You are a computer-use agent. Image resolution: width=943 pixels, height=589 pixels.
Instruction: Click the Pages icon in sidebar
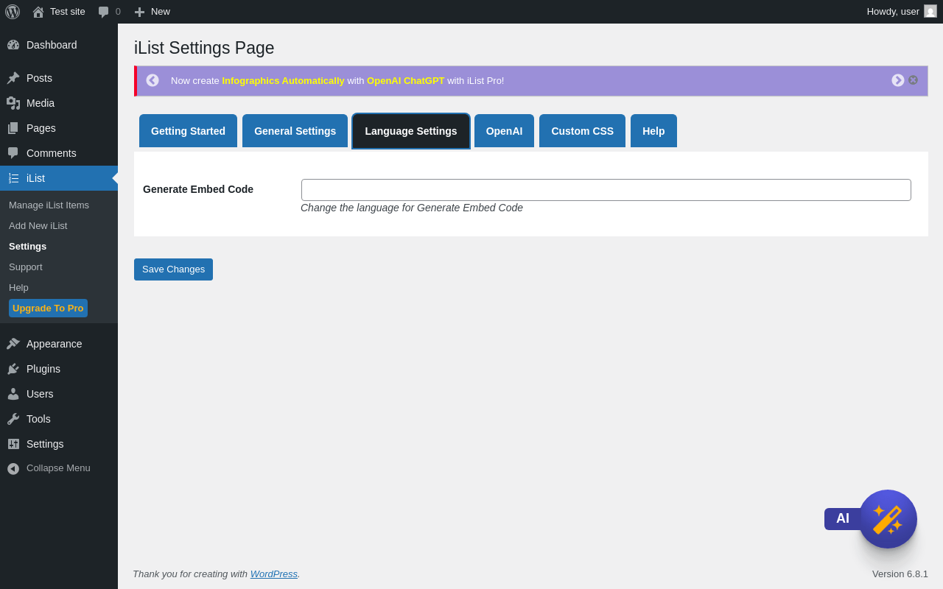click(13, 128)
